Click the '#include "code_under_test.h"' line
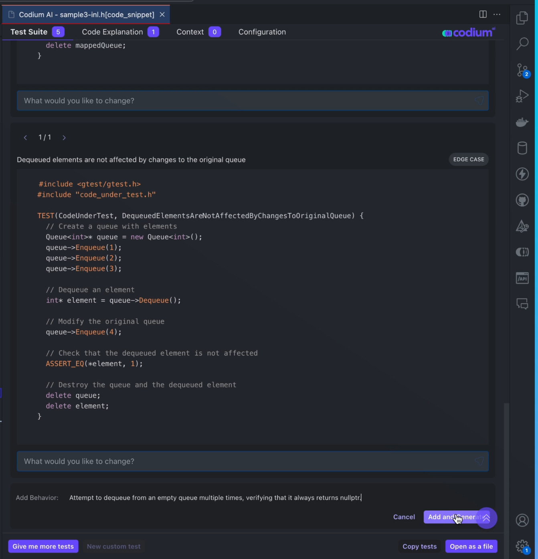 (x=97, y=194)
